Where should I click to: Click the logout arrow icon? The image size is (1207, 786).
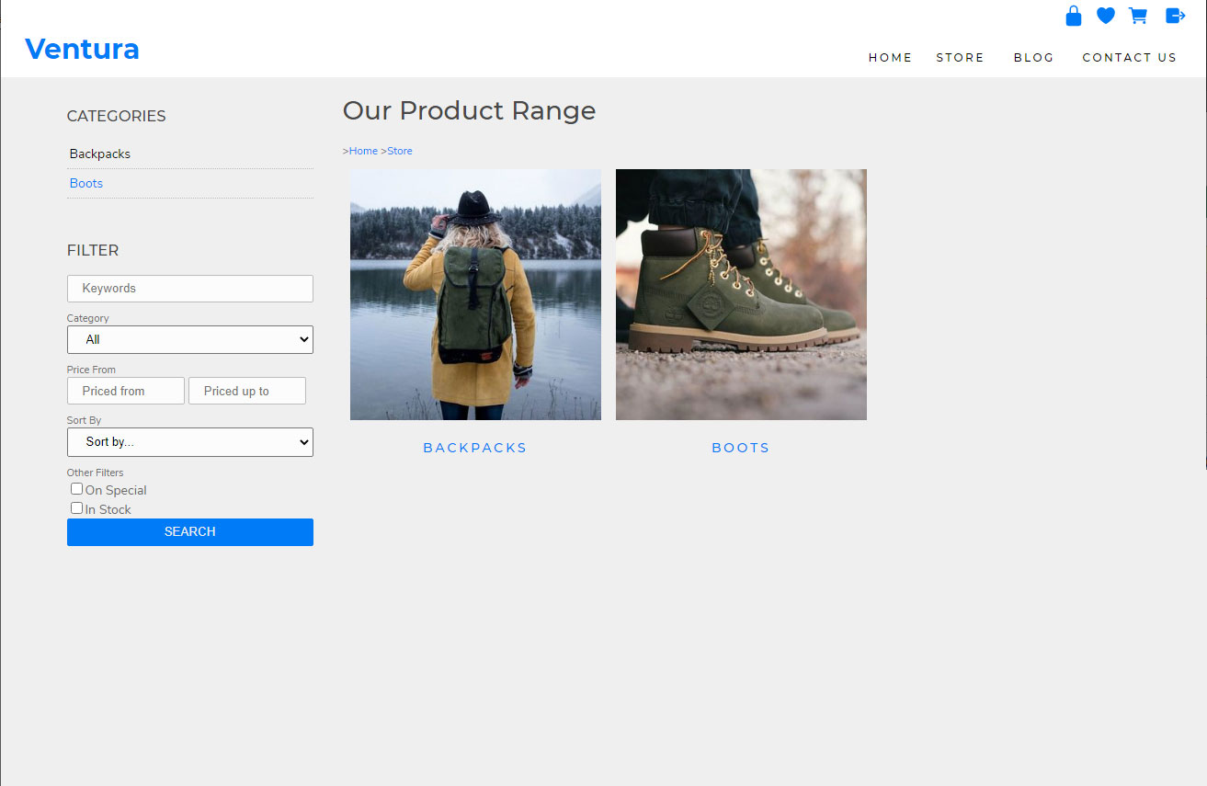tap(1176, 16)
